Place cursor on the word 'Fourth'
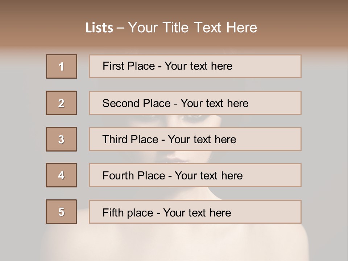348x261 pixels. 115,176
